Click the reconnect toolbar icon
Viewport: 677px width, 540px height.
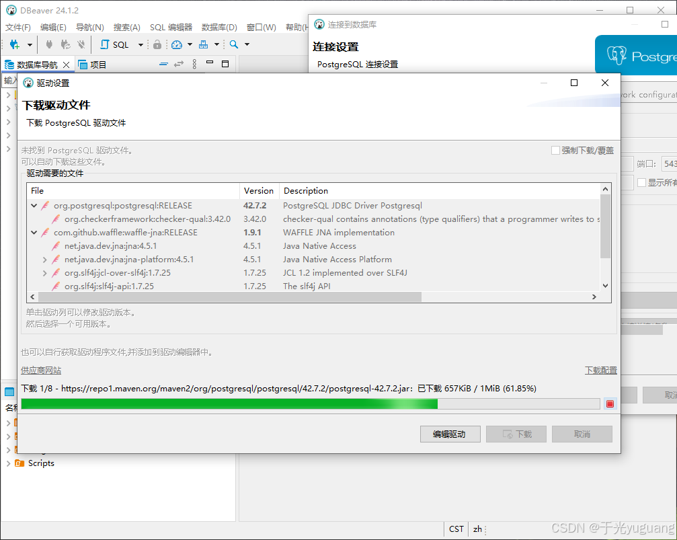[x=66, y=44]
